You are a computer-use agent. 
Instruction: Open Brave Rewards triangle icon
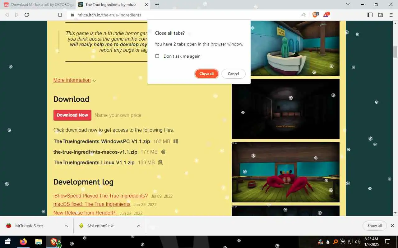[326, 15]
